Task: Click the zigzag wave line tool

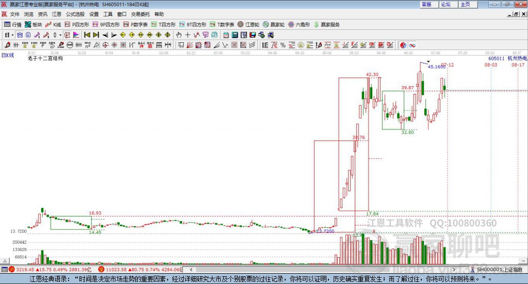Action: 226,45
